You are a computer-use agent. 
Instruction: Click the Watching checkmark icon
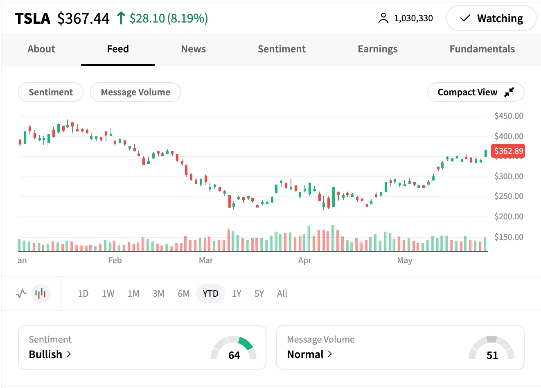(x=465, y=18)
